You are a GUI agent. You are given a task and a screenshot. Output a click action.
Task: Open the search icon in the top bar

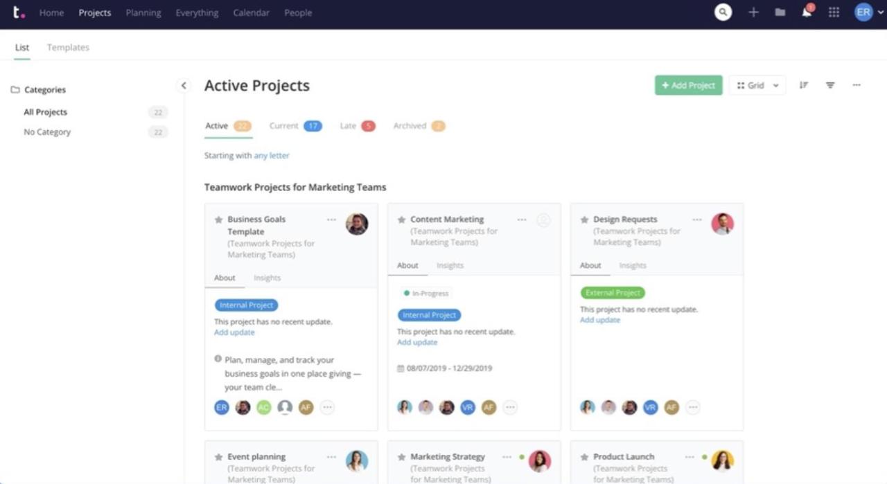click(723, 12)
